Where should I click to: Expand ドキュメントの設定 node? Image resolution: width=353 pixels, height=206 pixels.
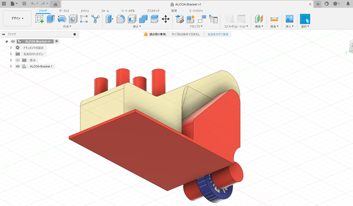(11, 47)
